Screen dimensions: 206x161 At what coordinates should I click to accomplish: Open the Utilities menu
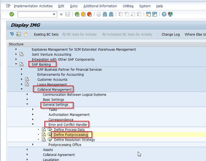pos(128,6)
